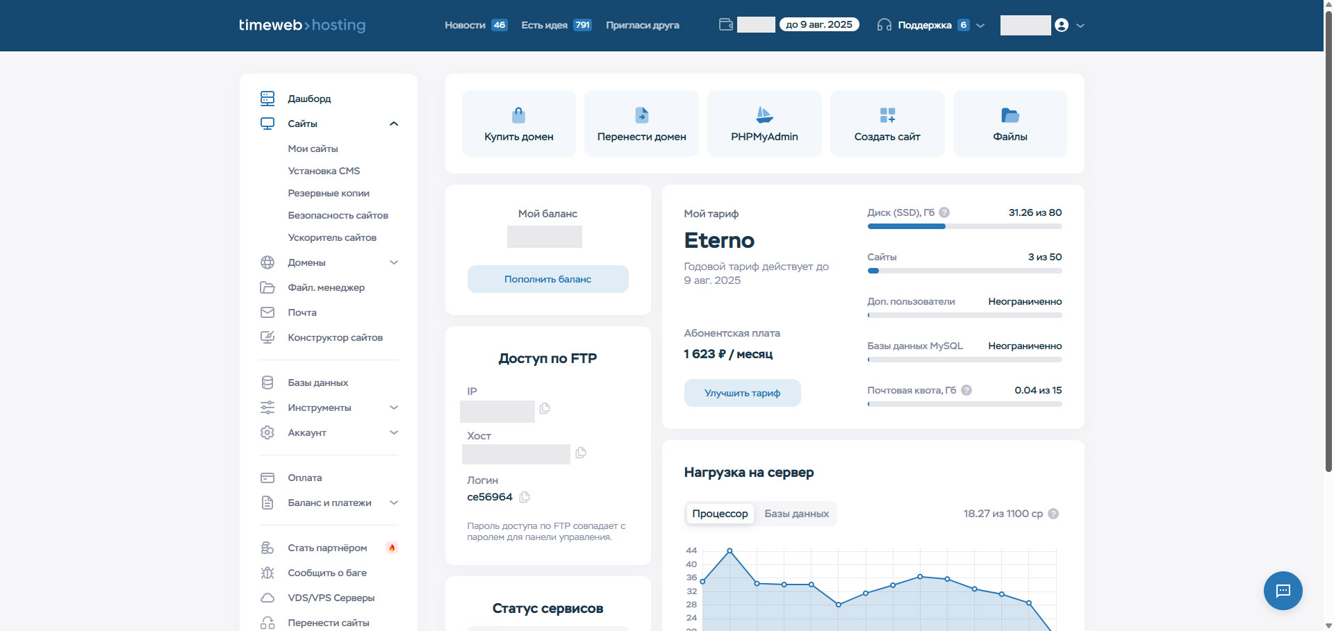Copy the FTP host value
1334x631 pixels.
point(581,453)
